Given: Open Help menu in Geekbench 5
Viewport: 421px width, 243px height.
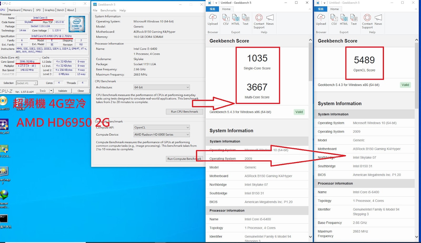Looking at the screenshot, I should tap(123, 10).
